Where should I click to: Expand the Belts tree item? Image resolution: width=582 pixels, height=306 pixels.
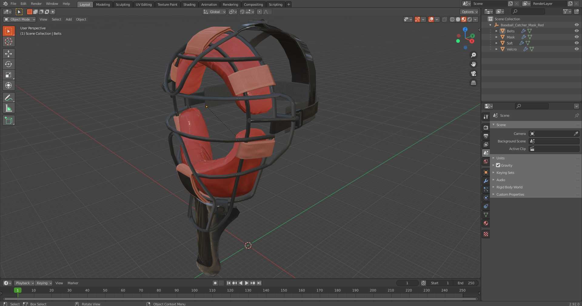(496, 31)
